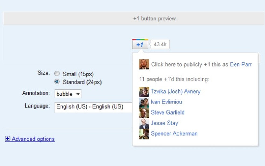Click Steve Garfield's avatar picture
The height and width of the screenshot is (166, 265).
point(144,113)
